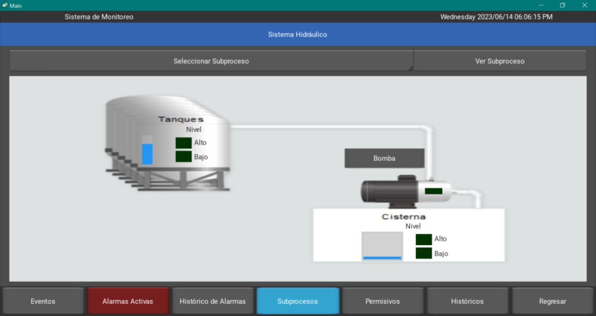Open the Permisivos tab

(x=383, y=301)
